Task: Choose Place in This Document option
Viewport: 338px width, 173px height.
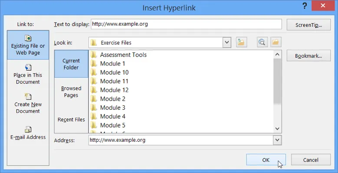Action: [x=28, y=74]
